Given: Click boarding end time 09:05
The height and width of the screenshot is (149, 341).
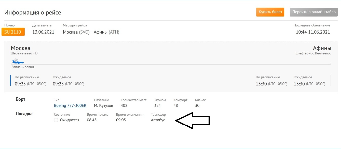Looking at the screenshot, I should [x=121, y=120].
